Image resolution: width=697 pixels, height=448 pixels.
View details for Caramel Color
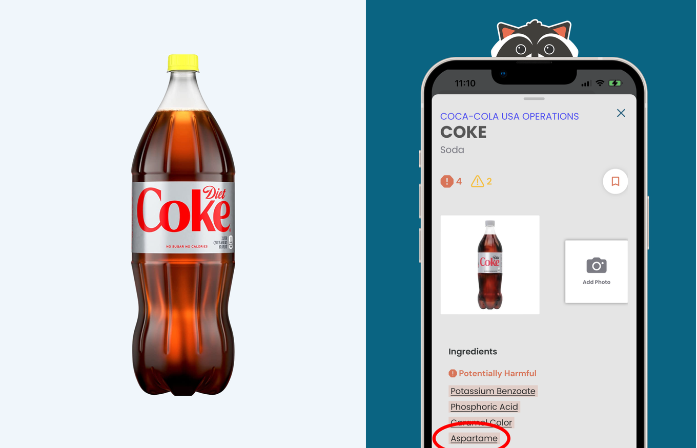481,423
